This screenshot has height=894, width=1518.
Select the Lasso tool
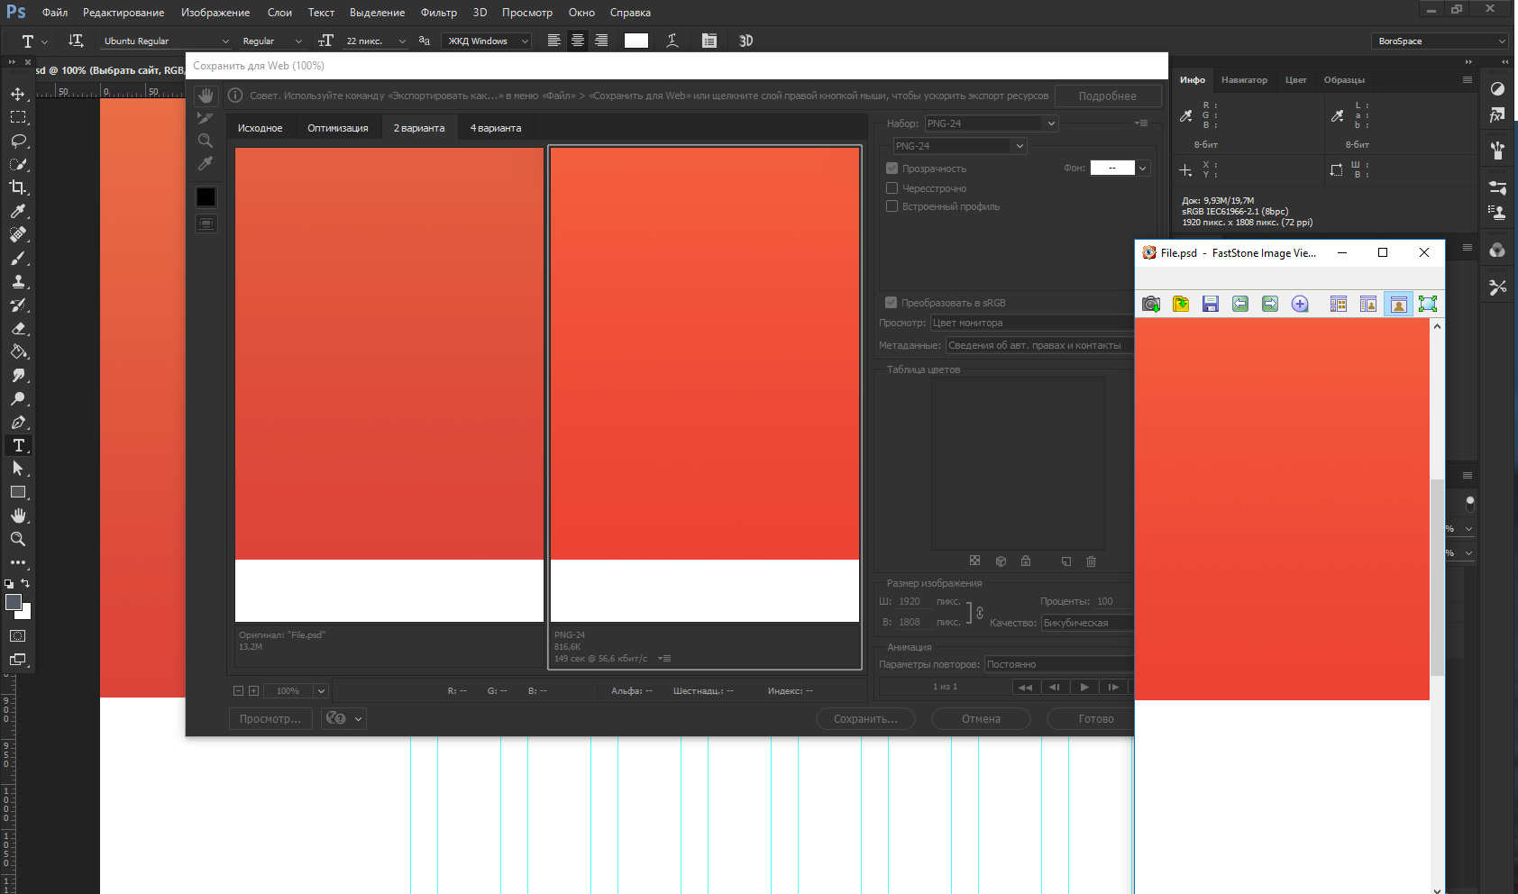(x=18, y=141)
